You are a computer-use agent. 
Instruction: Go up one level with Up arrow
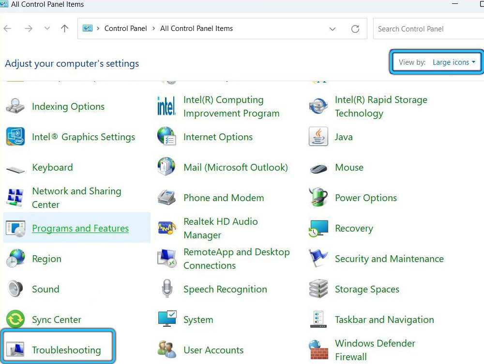coord(64,29)
